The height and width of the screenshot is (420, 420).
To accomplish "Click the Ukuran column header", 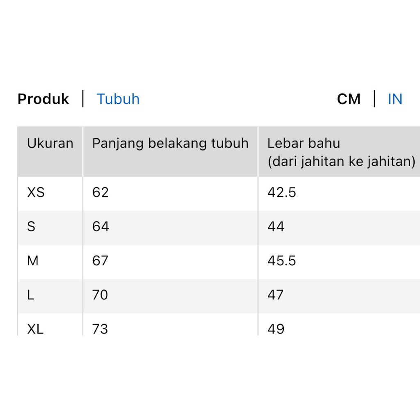I will pyautogui.click(x=50, y=144).
